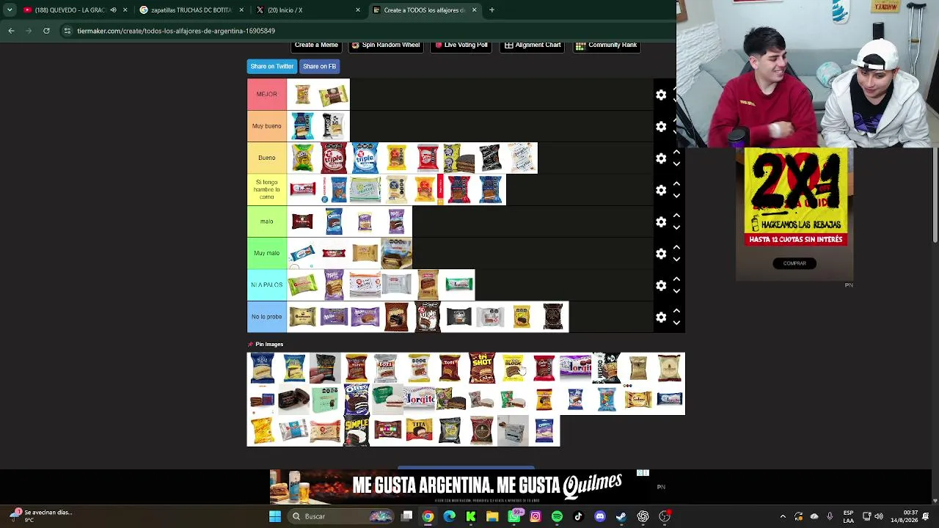
Task: Reload the tiermaker page
Action: 46,31
